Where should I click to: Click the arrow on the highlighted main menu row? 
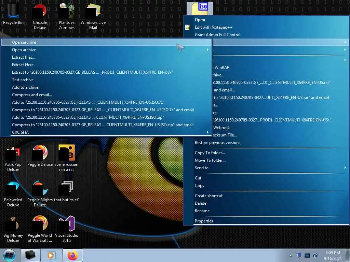(345, 42)
